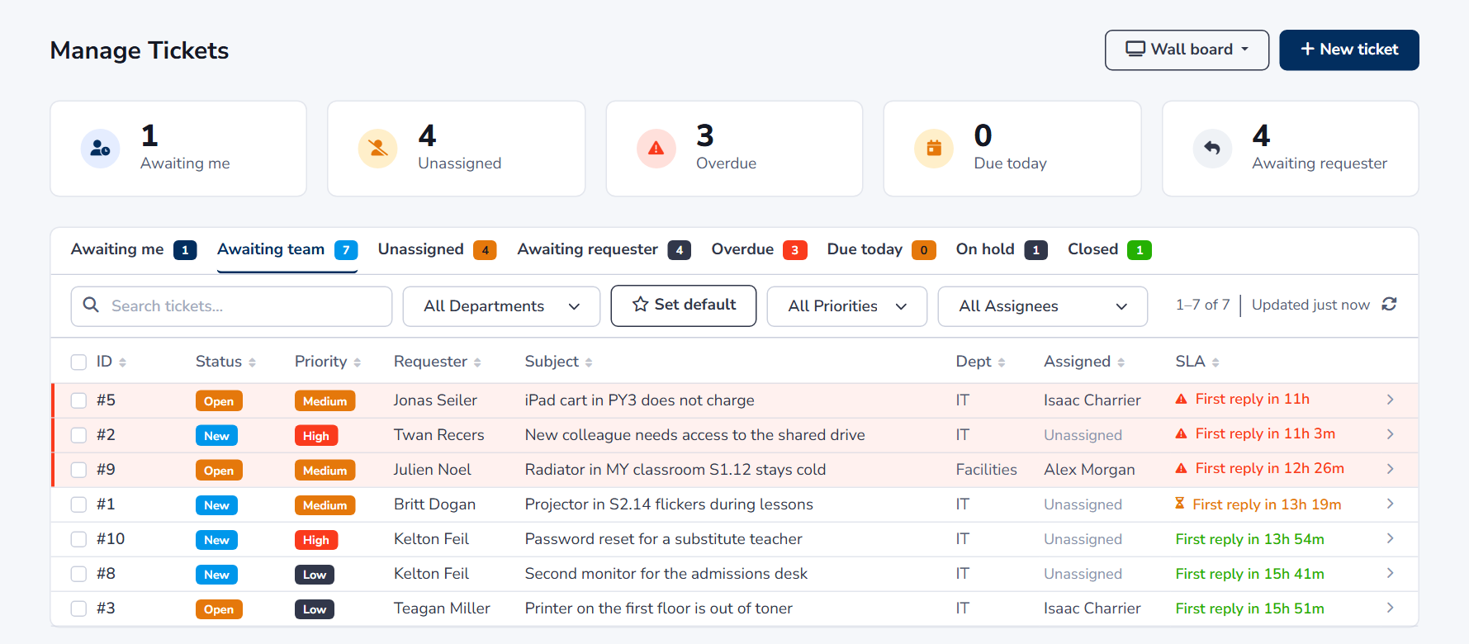
Task: Click the Awaiting me person icon
Action: click(100, 149)
